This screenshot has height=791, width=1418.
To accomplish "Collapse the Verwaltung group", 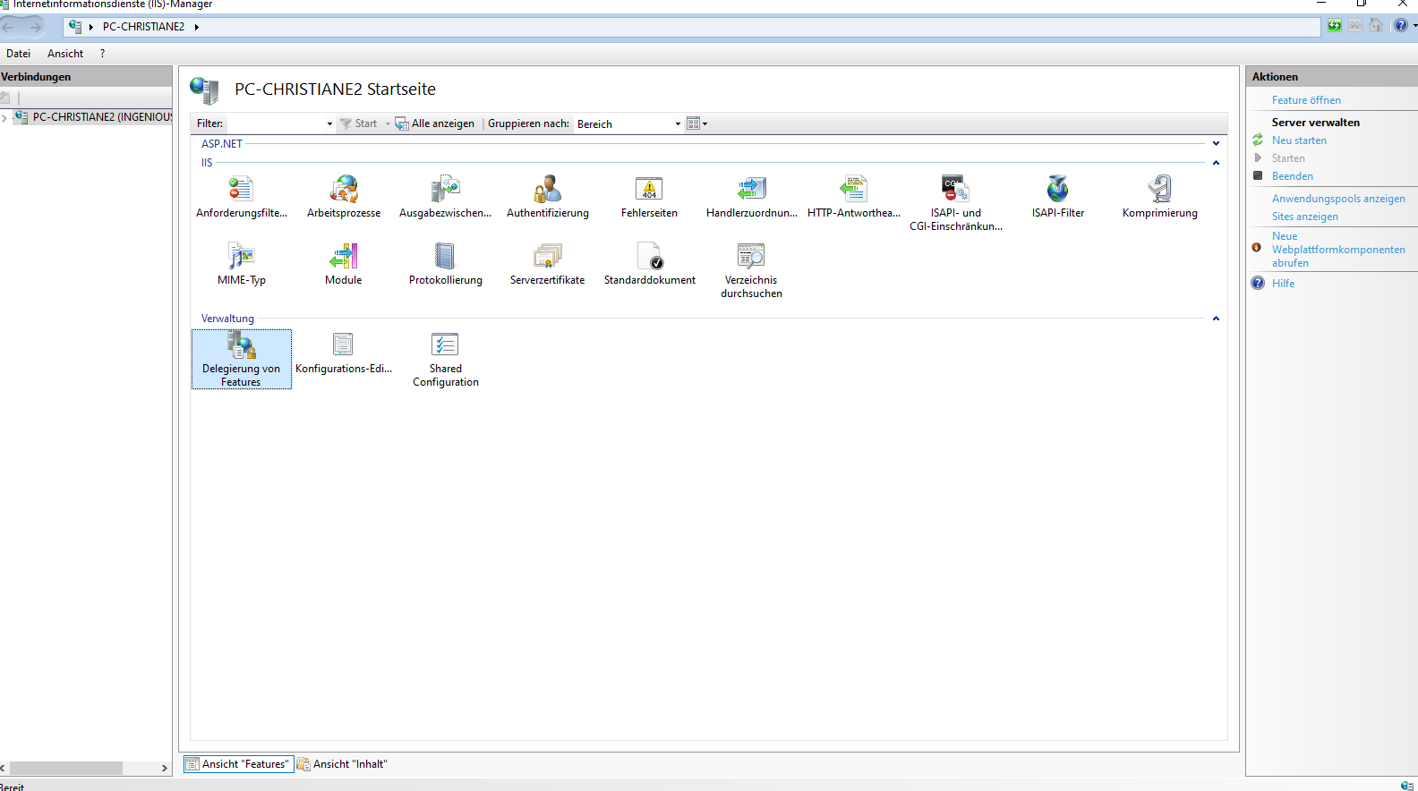I will coord(1216,319).
